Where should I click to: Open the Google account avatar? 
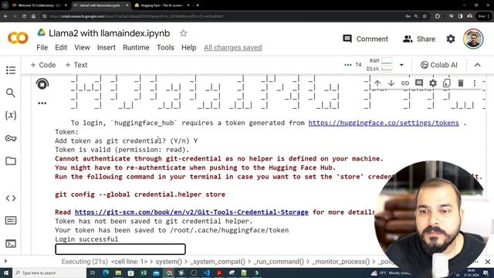(473, 39)
